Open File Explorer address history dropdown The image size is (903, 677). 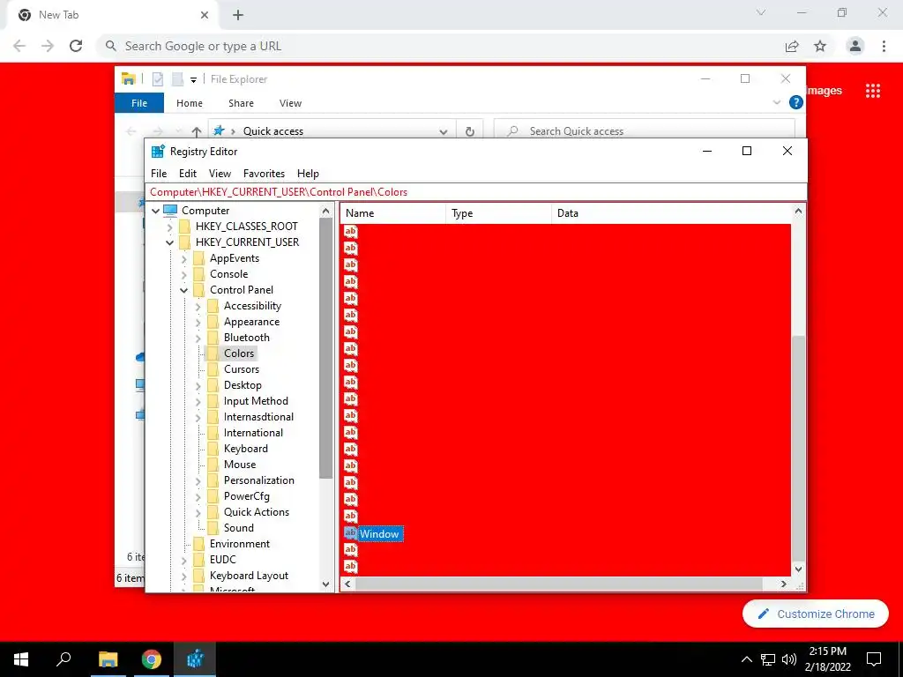click(443, 132)
